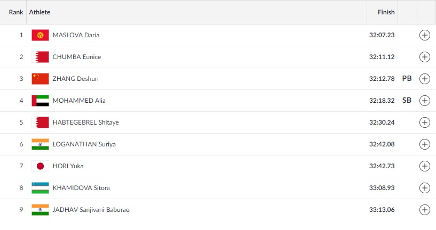Click plus icon for HORI Yuka
This screenshot has width=436, height=230.
[425, 166]
